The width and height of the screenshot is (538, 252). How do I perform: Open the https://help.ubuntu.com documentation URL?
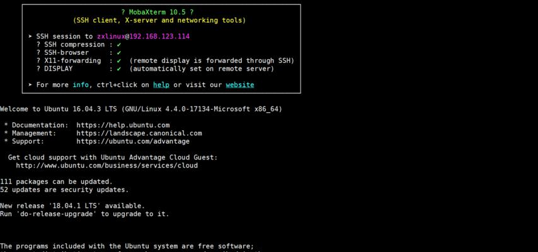tap(123, 125)
